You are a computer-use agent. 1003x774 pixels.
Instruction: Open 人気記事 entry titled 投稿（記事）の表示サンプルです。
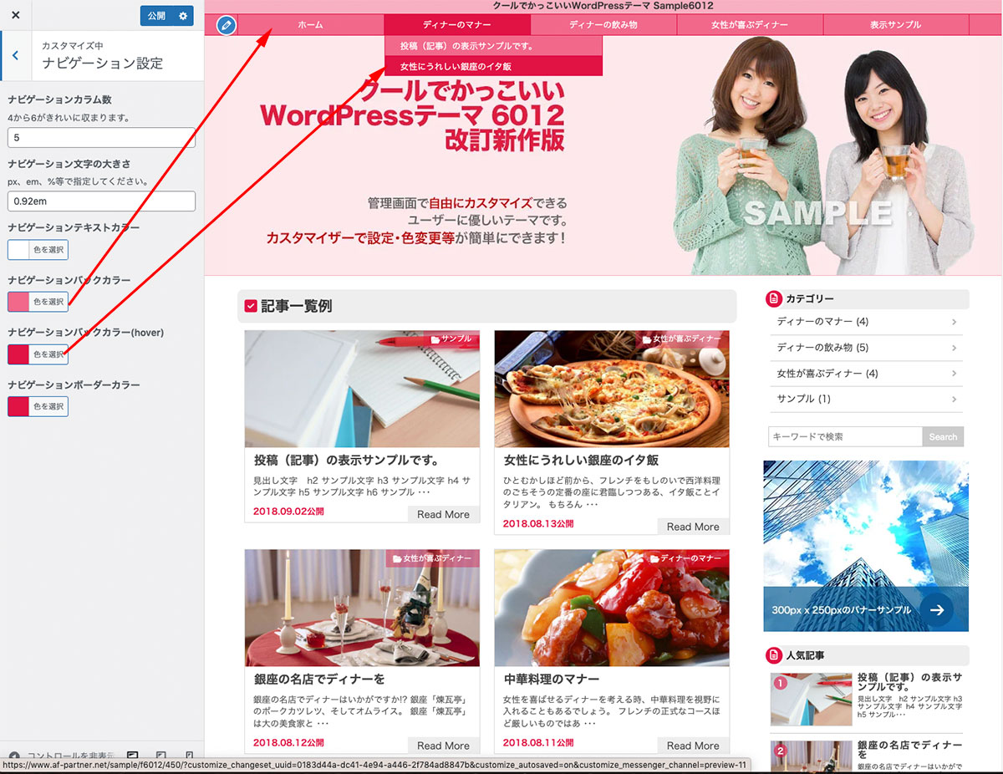910,681
